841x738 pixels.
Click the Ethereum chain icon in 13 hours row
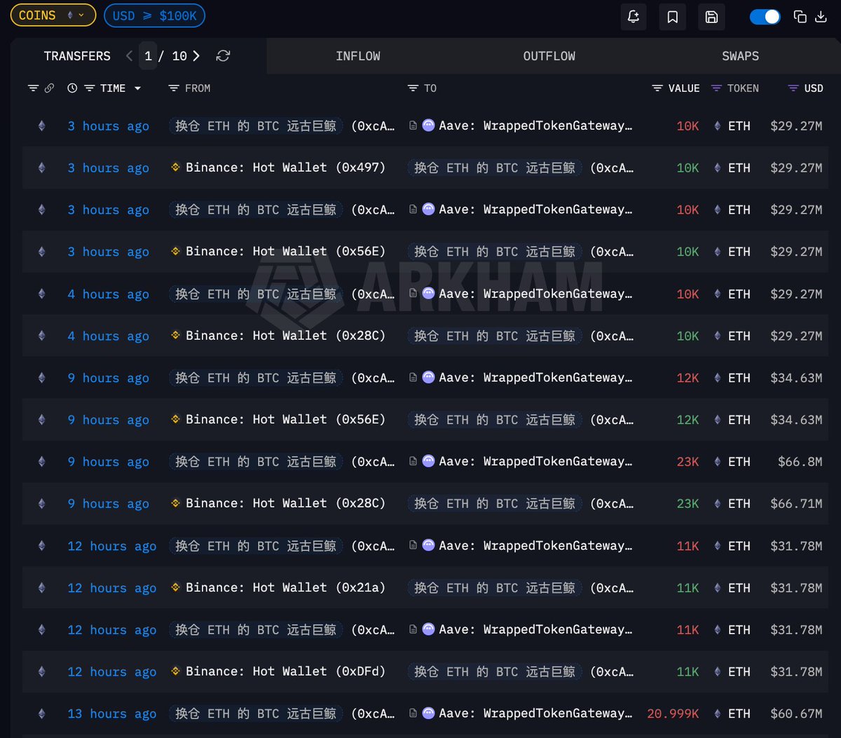tap(41, 713)
